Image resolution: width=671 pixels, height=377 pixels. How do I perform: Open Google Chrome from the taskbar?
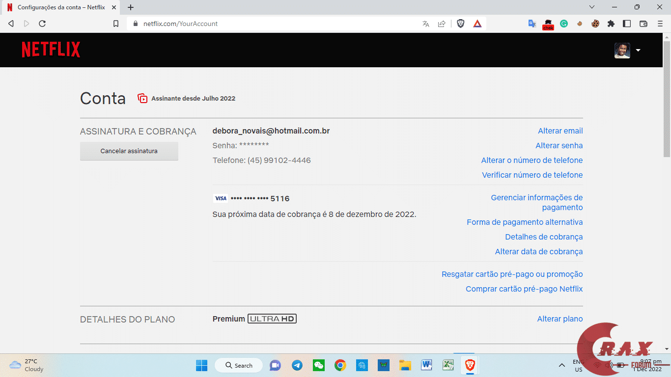coord(340,365)
